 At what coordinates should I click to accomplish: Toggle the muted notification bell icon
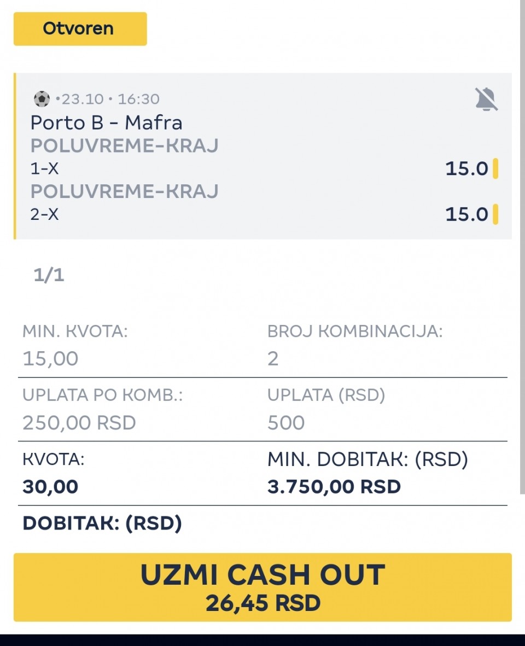(x=486, y=100)
